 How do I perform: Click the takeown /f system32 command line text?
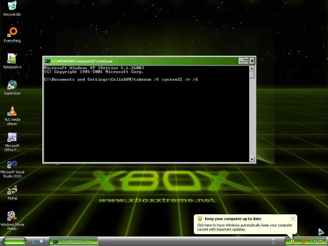pyautogui.click(x=166, y=79)
